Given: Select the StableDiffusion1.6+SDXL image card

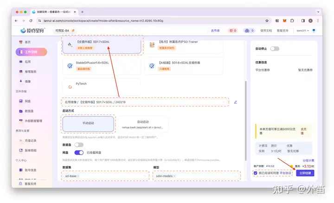Looking at the screenshot, I should click(x=102, y=66).
